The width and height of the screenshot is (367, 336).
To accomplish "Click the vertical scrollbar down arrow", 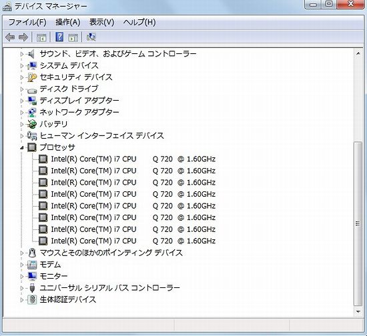I will point(358,311).
